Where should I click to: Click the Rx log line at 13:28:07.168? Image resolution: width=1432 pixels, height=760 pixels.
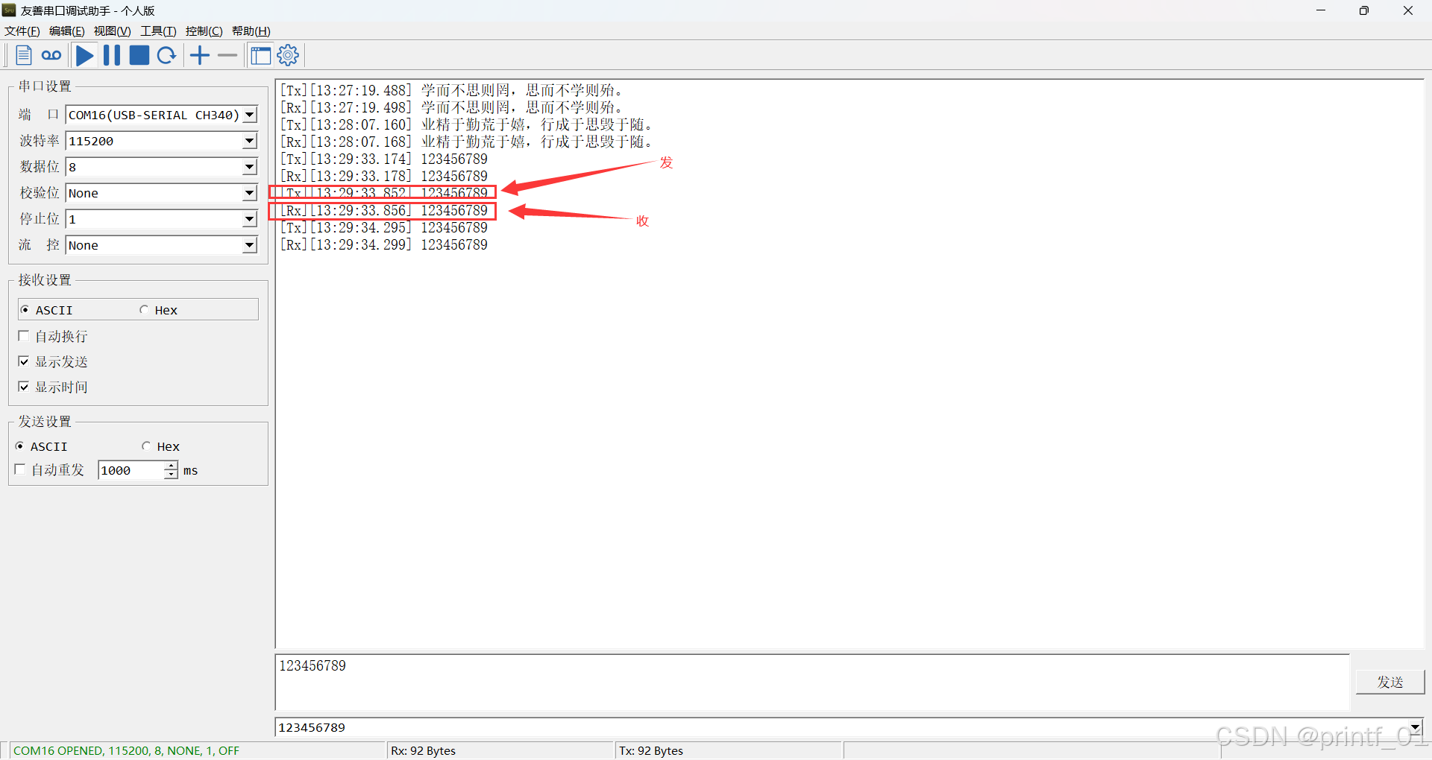pos(466,142)
